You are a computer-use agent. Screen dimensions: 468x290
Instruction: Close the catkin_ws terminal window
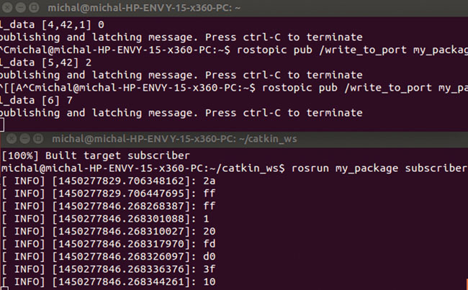(12, 139)
